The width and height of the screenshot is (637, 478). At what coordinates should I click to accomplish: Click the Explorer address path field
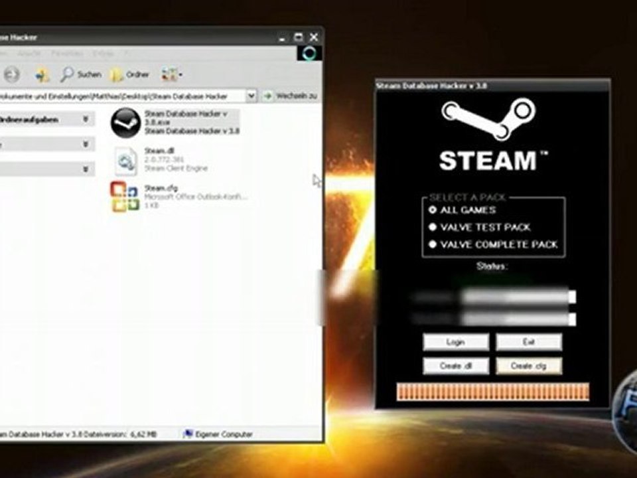(122, 96)
